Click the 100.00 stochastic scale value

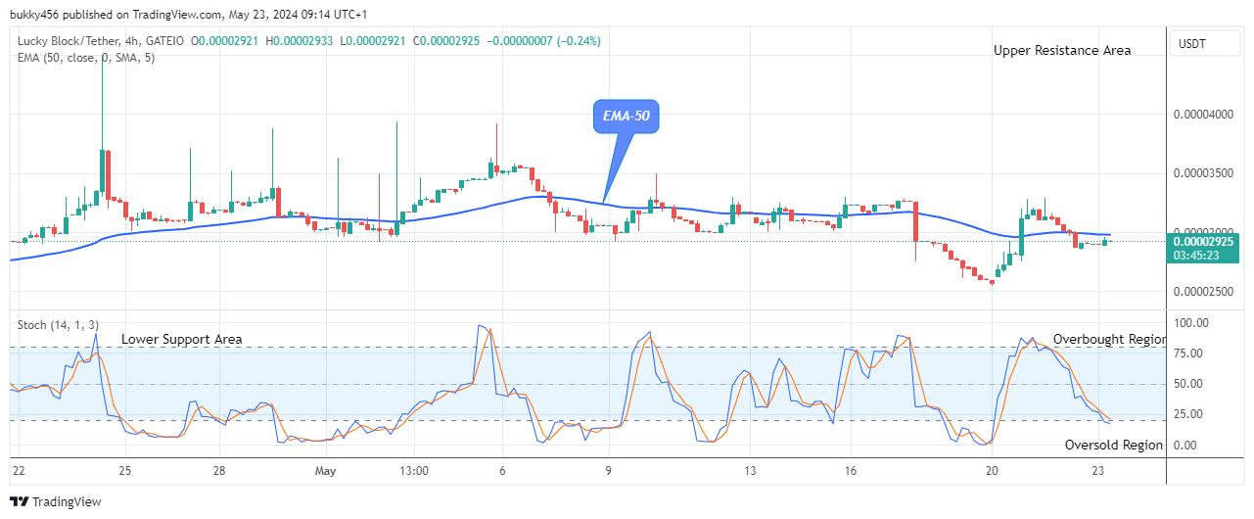tap(1192, 323)
